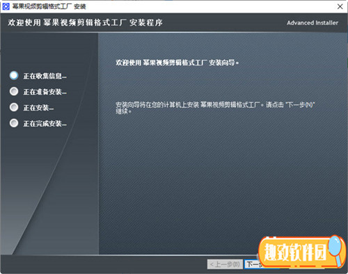Click the paragraph starting 安装向导将在您的计算机上安装
The width and height of the screenshot is (348, 274).
pyautogui.click(x=215, y=108)
